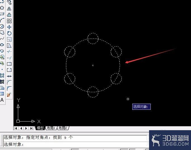Viewport: 191px width, 150px height.
Task: Jump to first layout tab arrow
Action: click(x=16, y=128)
